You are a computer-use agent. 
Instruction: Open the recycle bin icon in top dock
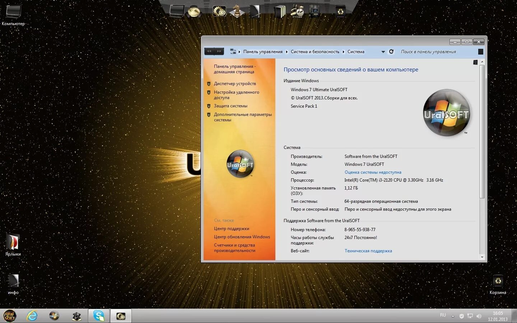[340, 11]
